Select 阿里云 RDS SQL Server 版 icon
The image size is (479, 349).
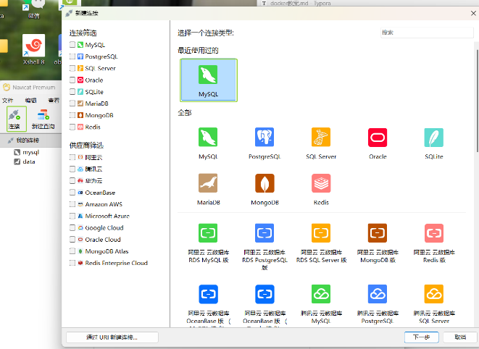tap(321, 233)
